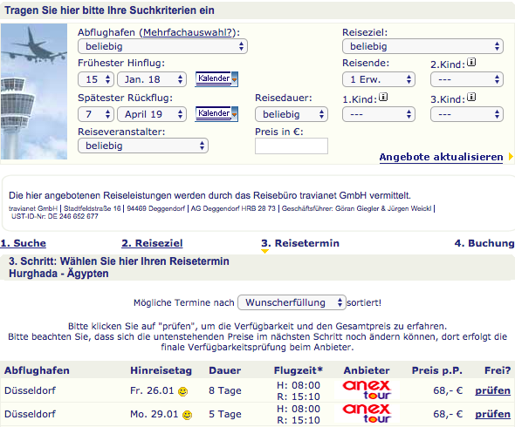Open the Mehrfachauswahl? link
515x427 pixels.
(187, 32)
